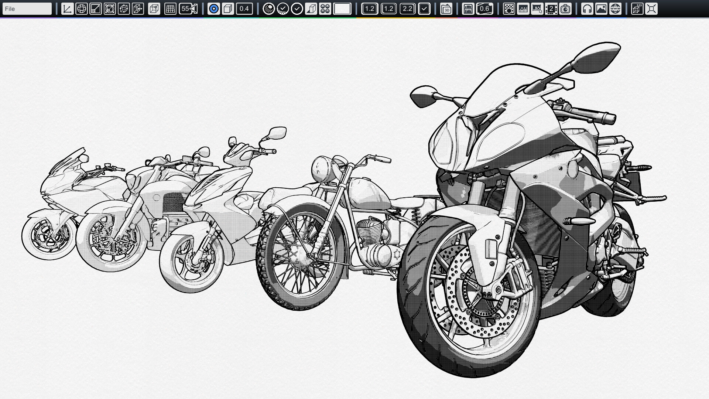Screen dimensions: 709x399
Task: Click the www web icon
Action: [616, 9]
